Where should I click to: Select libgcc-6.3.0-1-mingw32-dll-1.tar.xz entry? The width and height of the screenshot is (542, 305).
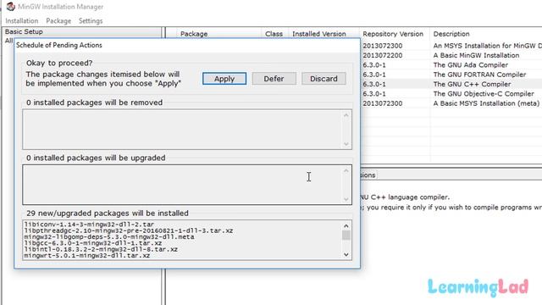(92, 243)
